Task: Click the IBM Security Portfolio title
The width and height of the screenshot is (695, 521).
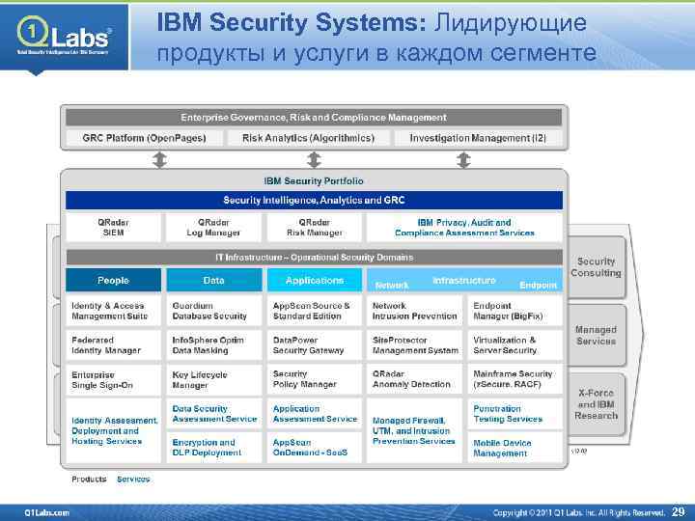Action: (314, 180)
